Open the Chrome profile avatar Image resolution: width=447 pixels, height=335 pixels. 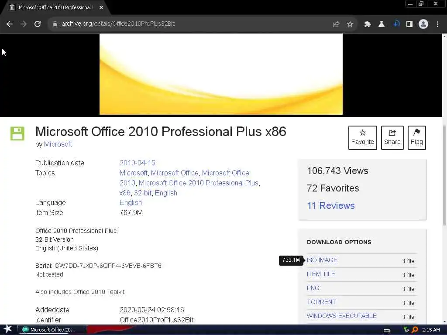pyautogui.click(x=423, y=24)
